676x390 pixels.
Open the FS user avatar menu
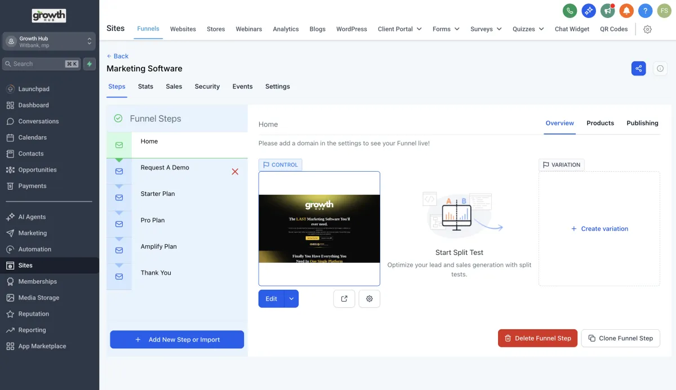[x=664, y=10]
